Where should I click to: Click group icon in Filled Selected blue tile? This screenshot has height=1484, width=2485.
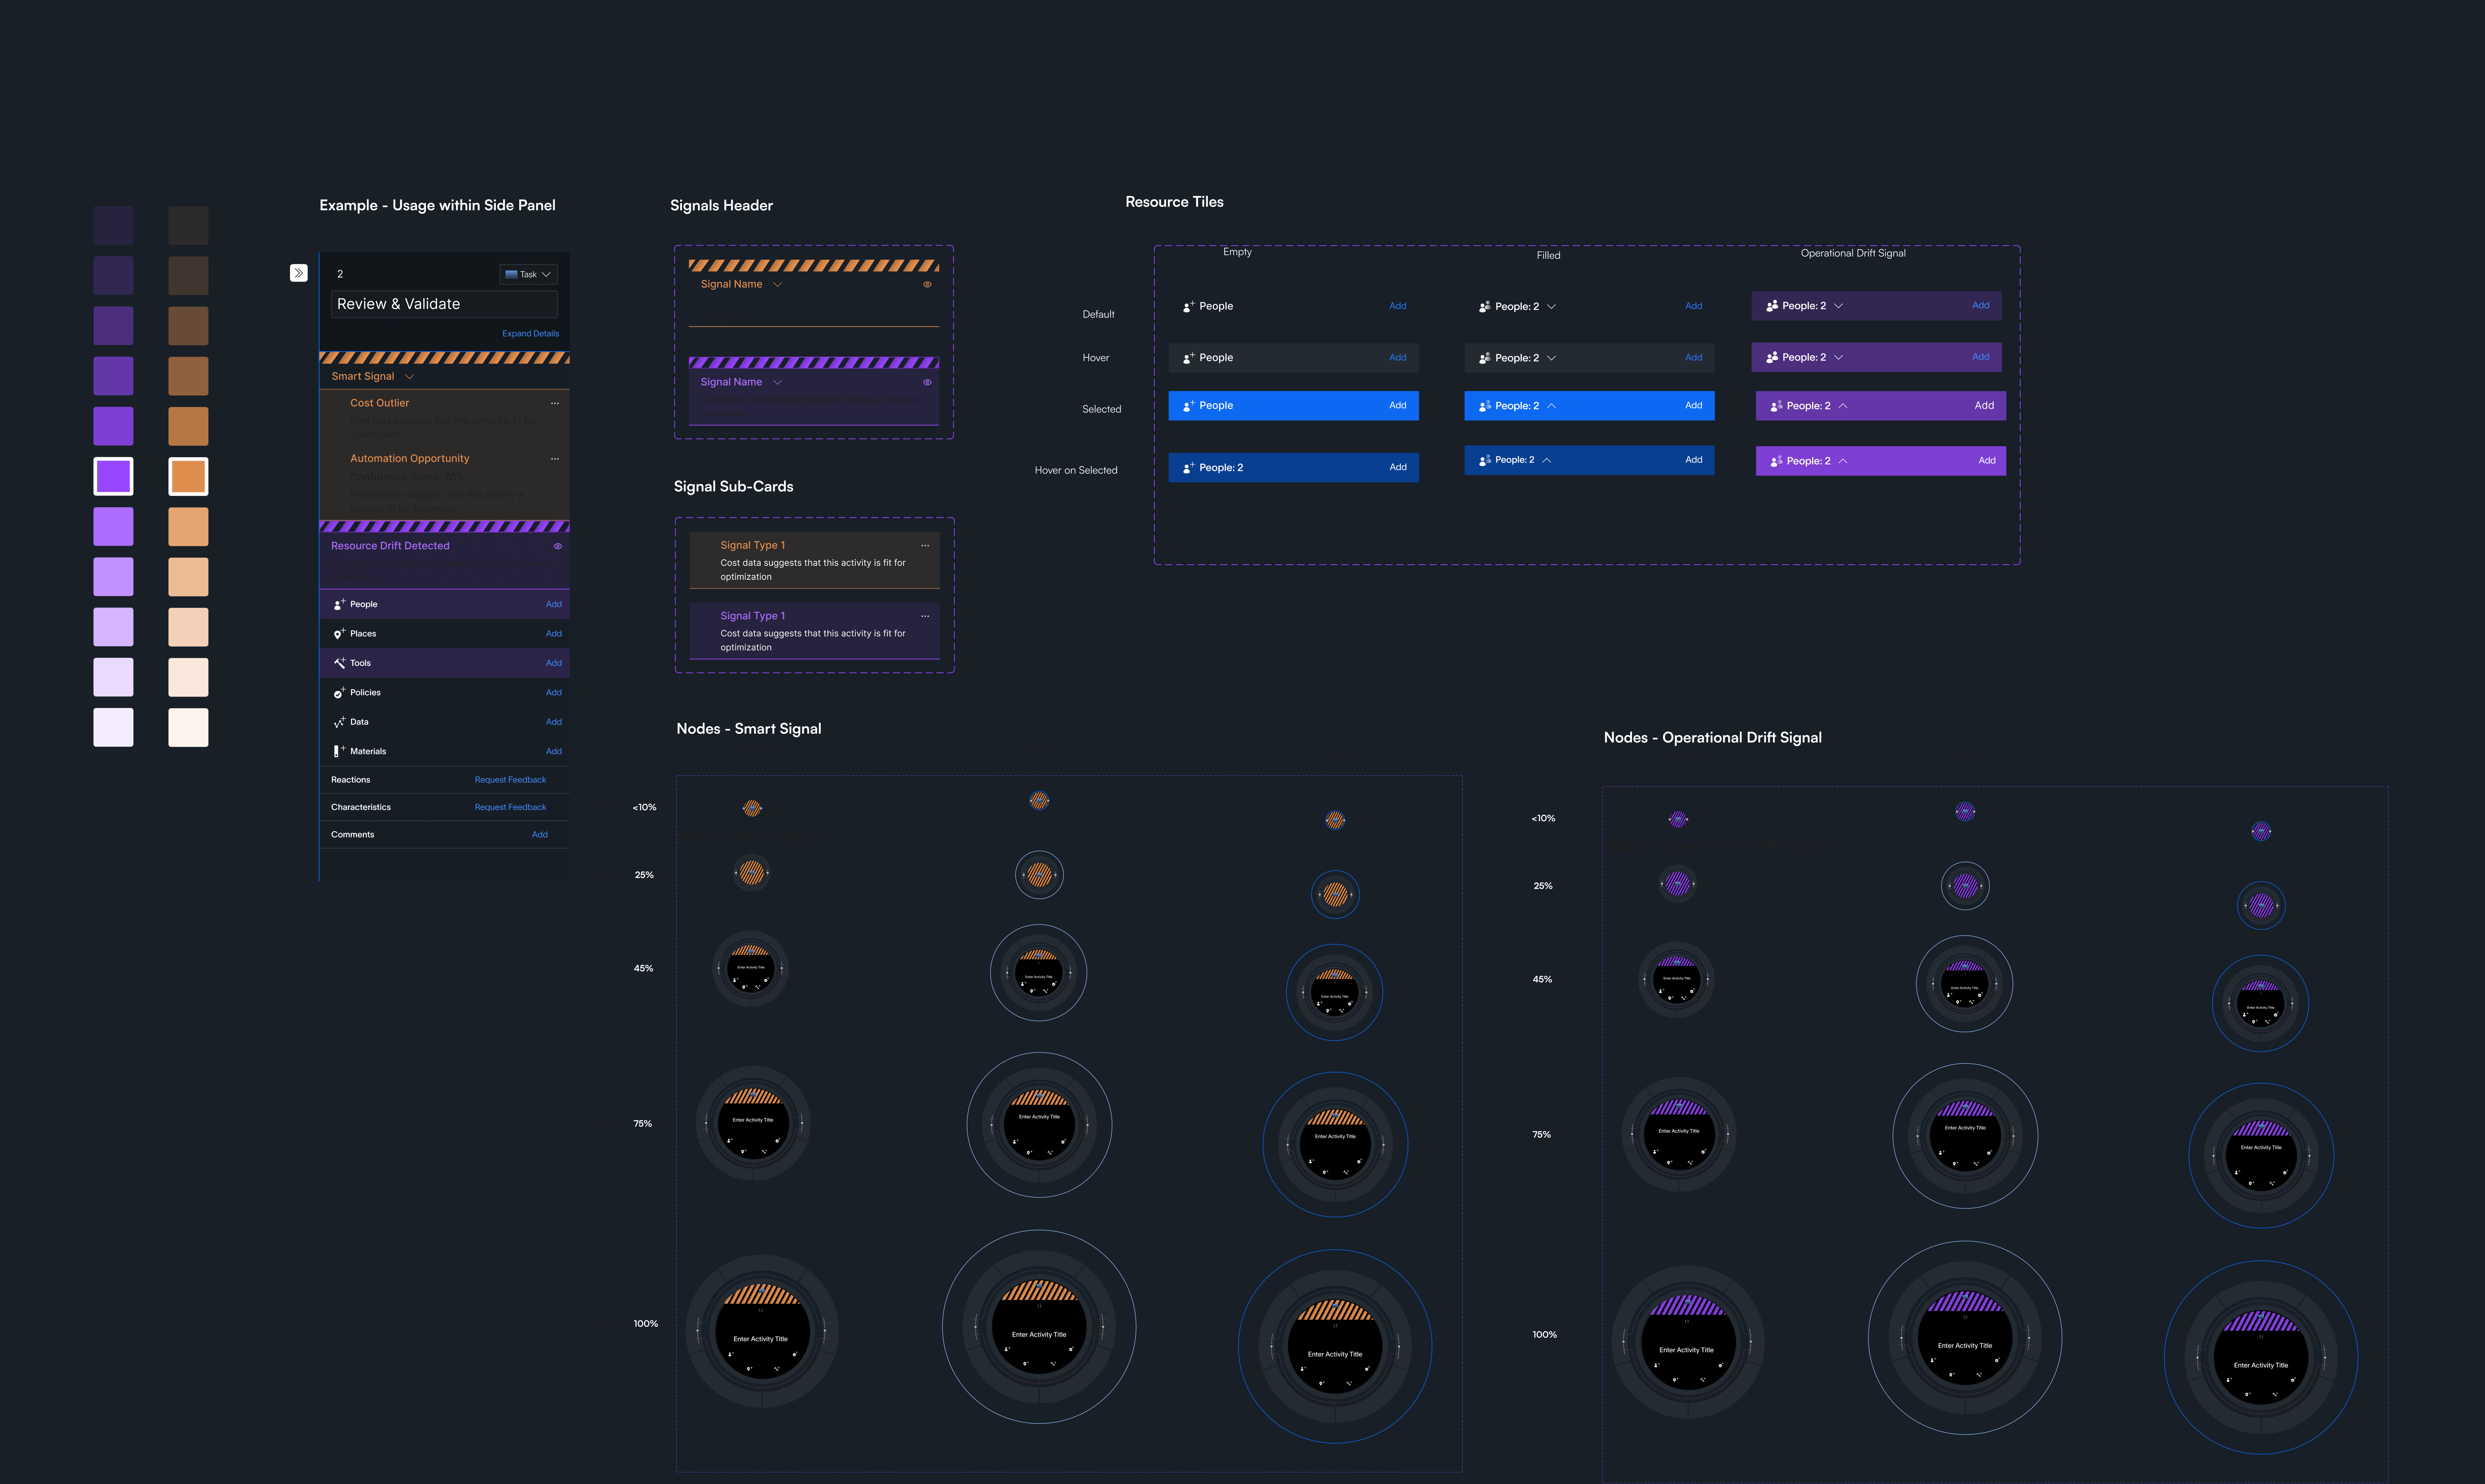[1485, 406]
